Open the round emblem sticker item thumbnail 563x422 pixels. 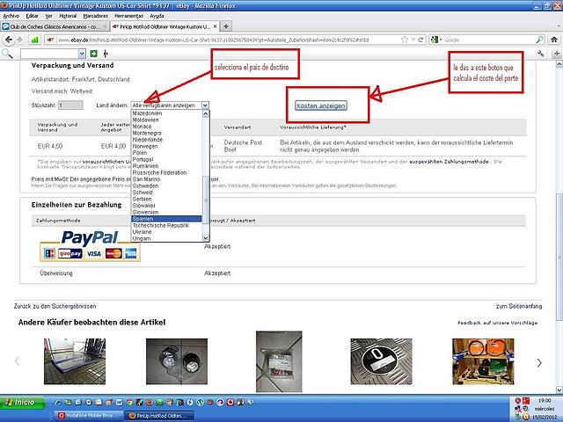click(x=381, y=361)
